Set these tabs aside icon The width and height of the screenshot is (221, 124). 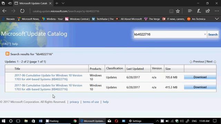(10, 3)
